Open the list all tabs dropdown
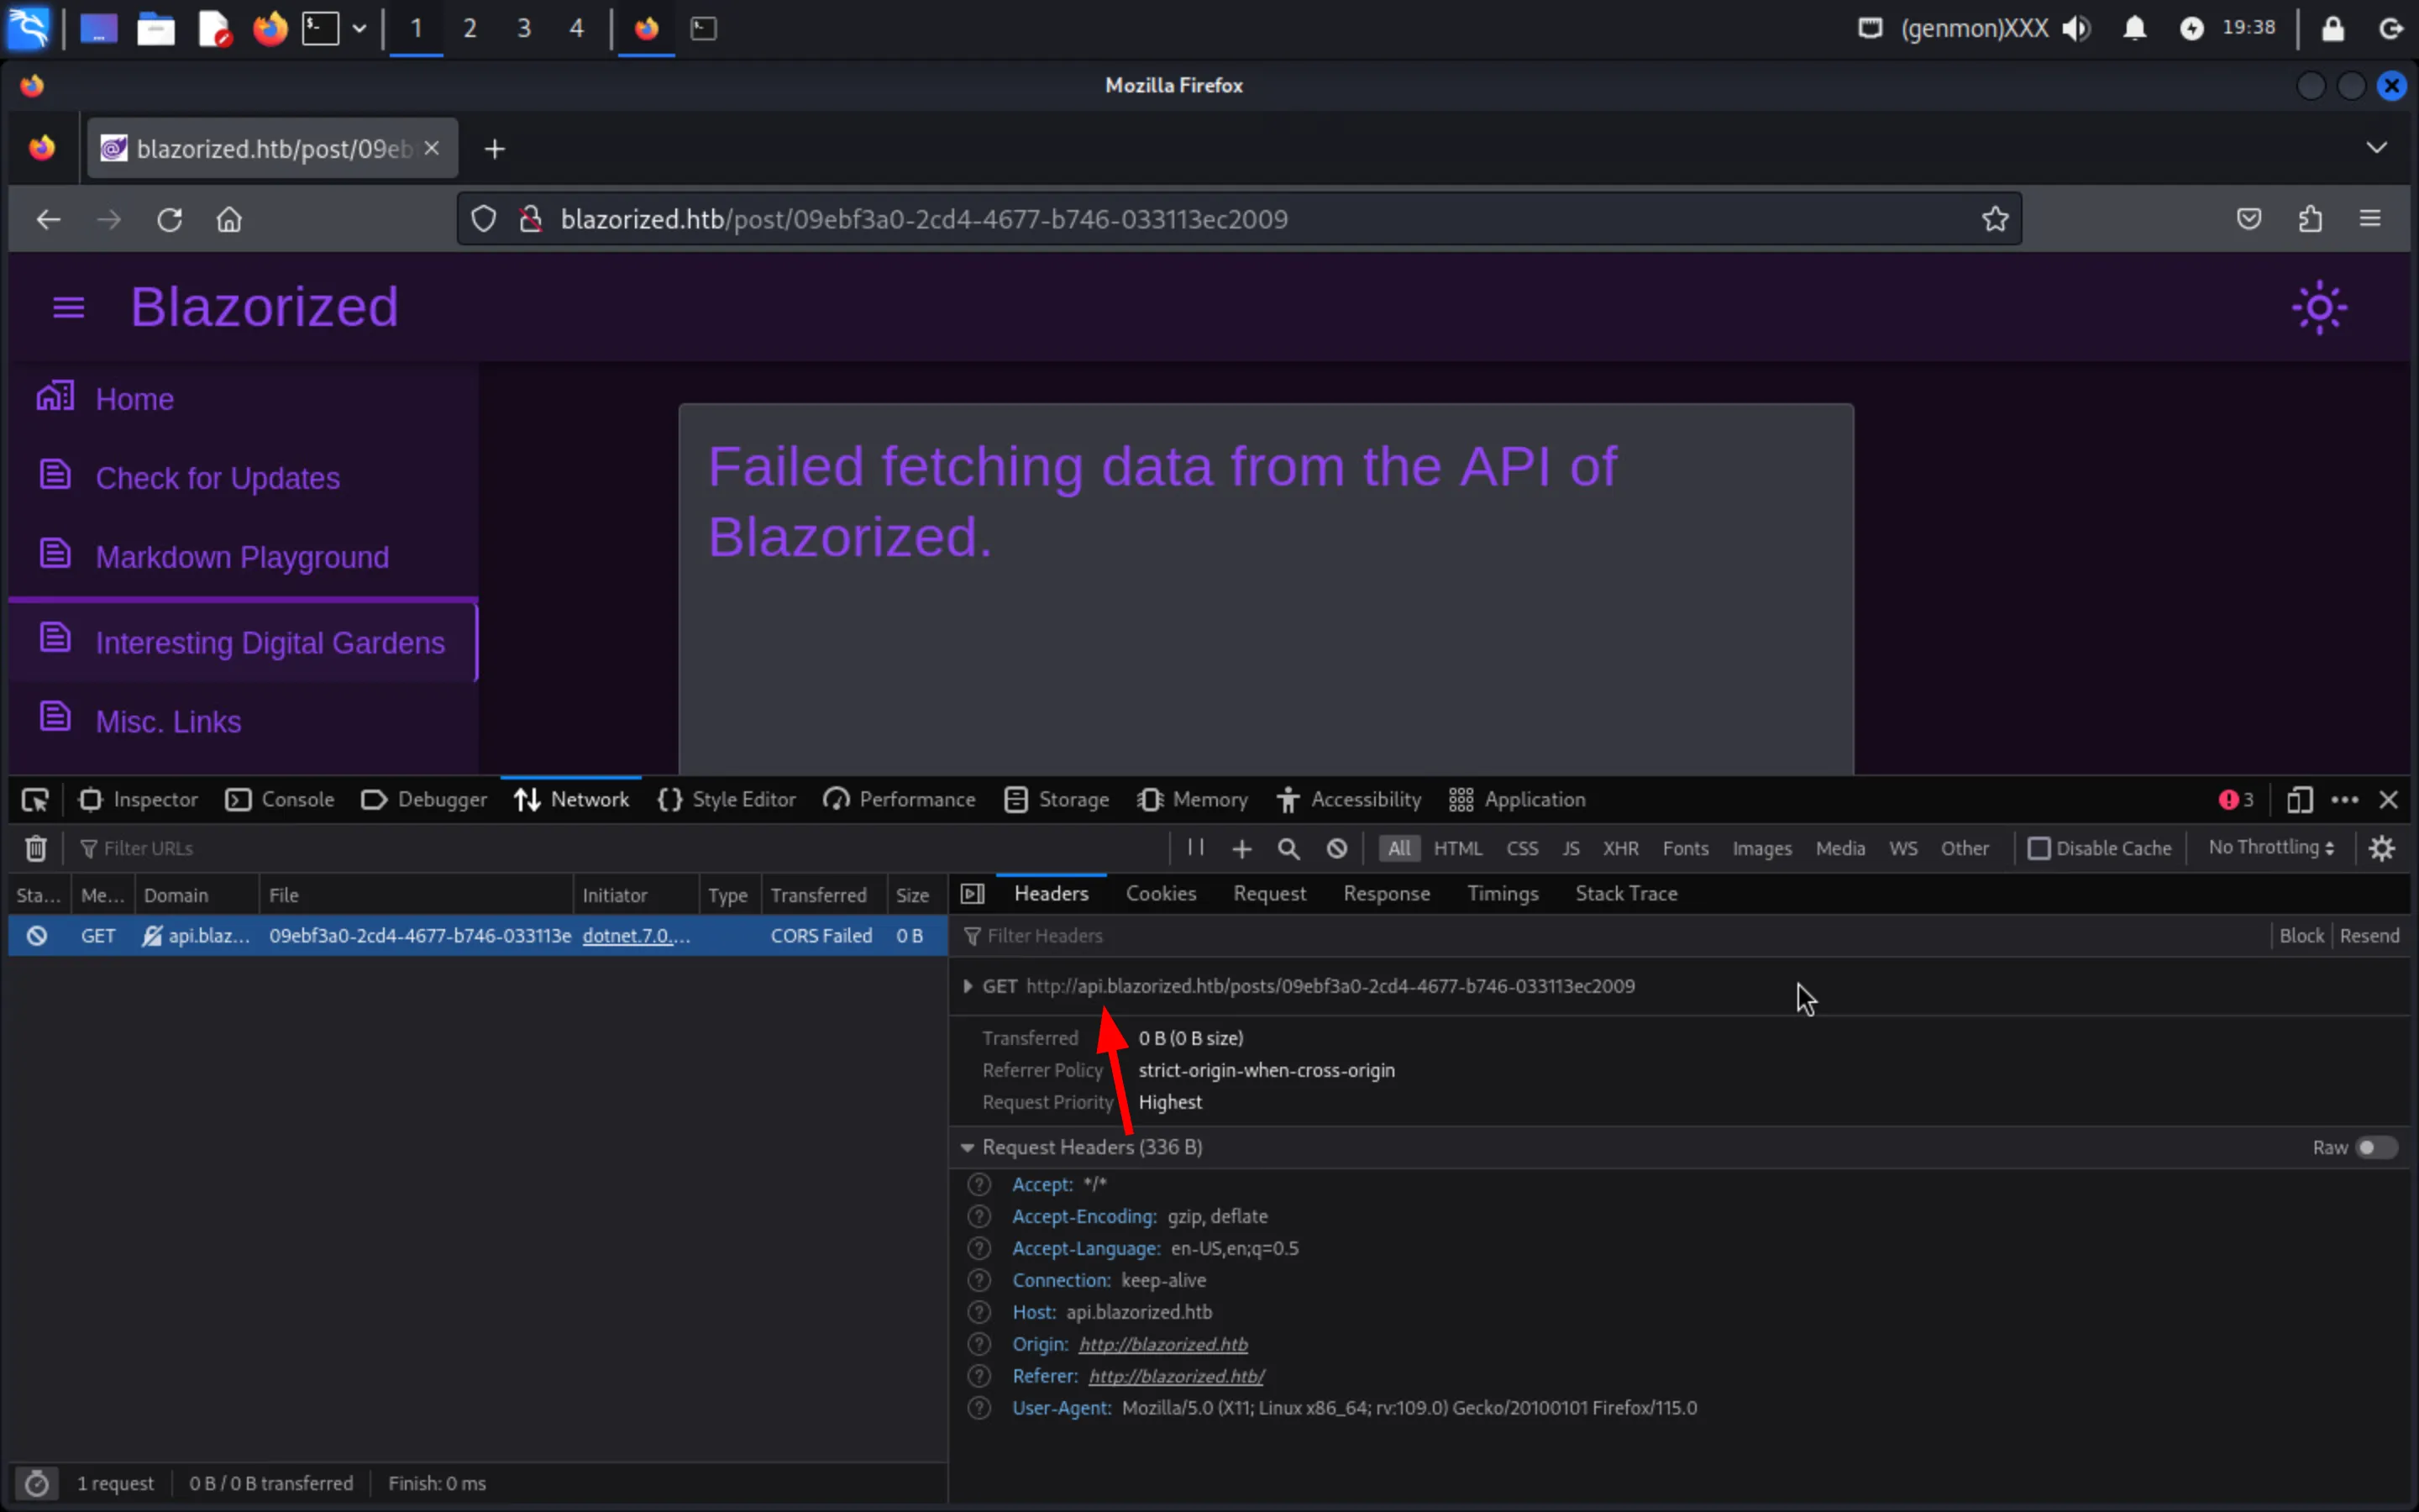 [2377, 147]
